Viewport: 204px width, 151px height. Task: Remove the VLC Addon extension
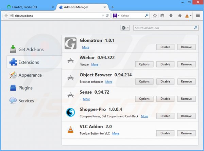[x=186, y=133]
